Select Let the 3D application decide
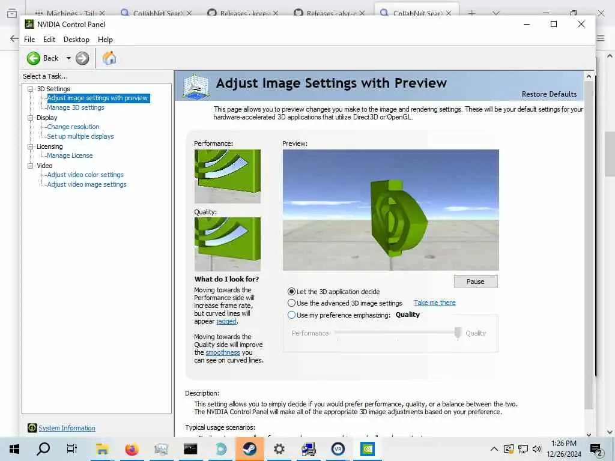The height and width of the screenshot is (461, 615). [291, 292]
